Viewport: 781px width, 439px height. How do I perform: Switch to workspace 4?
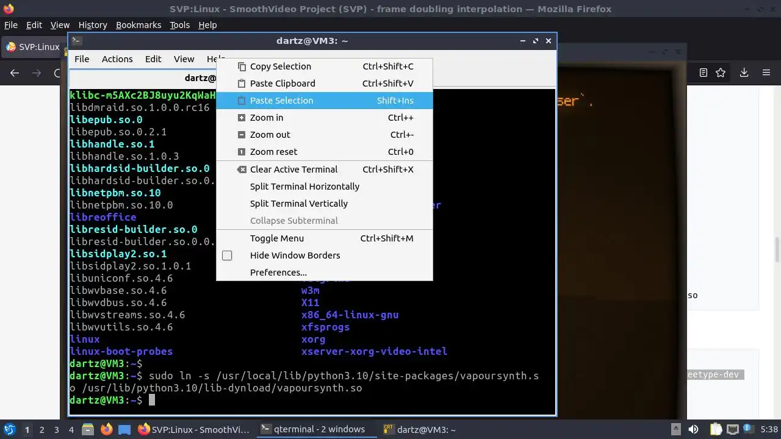click(x=71, y=429)
